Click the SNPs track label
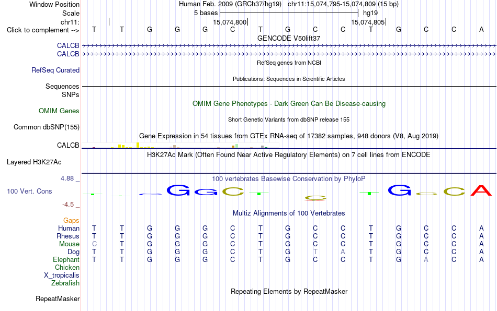The image size is (497, 311). pyautogui.click(x=71, y=94)
